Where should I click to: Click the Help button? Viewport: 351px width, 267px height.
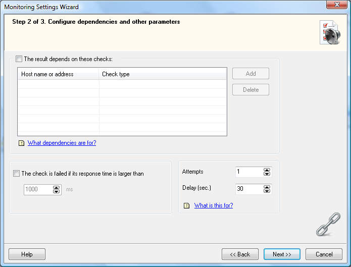27,254
